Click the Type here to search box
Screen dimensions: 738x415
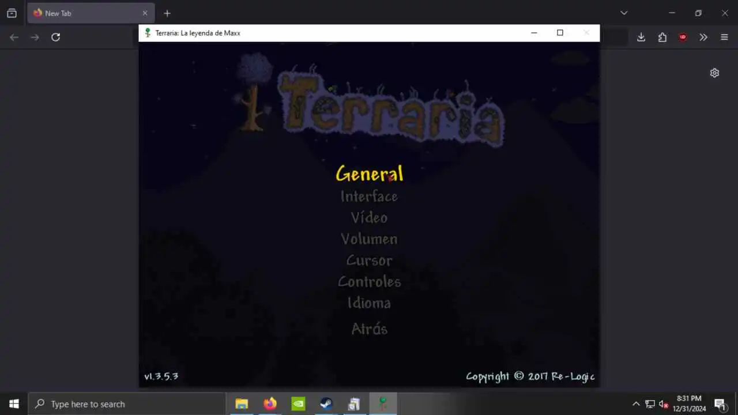pyautogui.click(x=127, y=404)
